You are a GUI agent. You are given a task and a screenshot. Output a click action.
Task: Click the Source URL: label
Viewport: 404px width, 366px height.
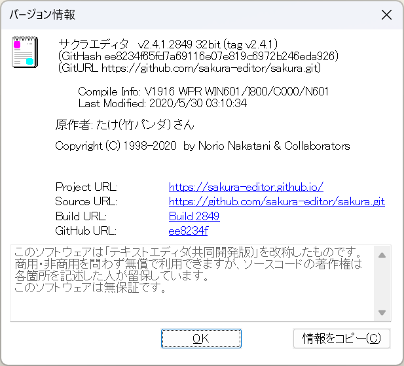[x=86, y=201]
